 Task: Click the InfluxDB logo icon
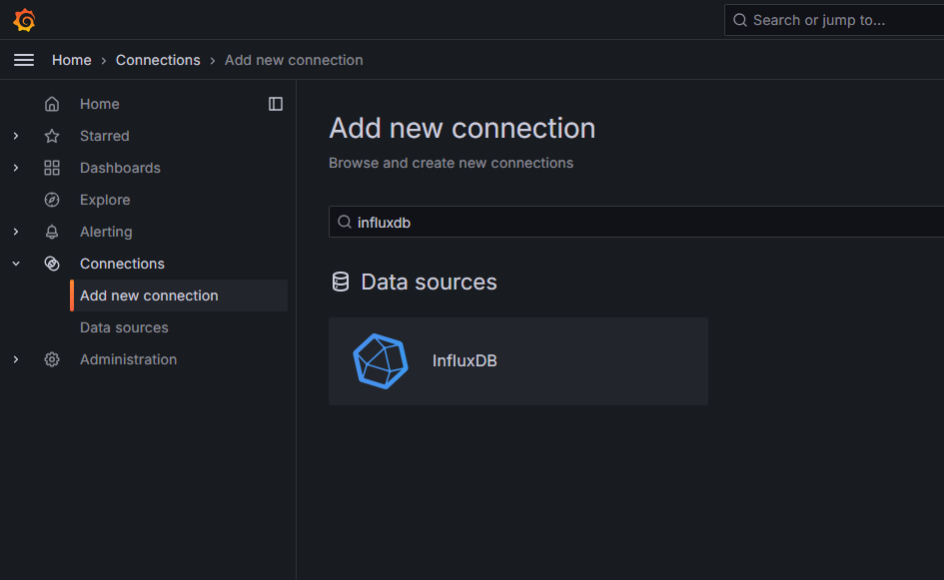point(381,361)
